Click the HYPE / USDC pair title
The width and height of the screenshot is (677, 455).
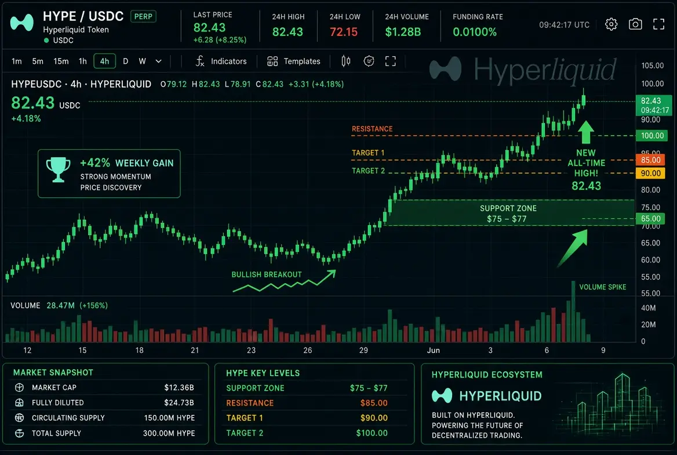pos(83,16)
